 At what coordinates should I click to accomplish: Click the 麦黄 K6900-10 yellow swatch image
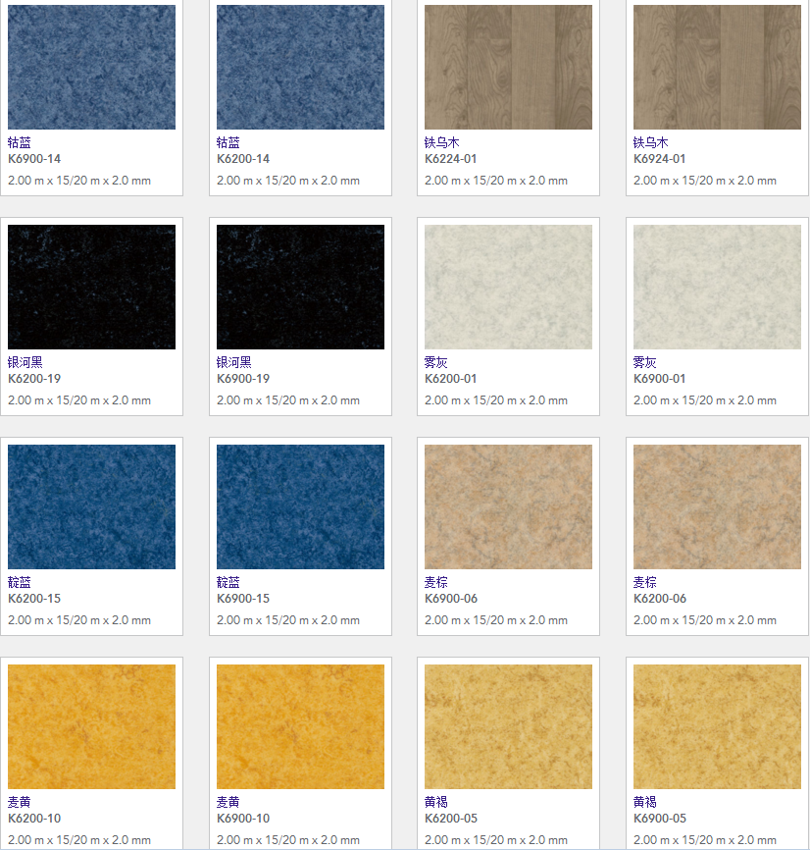(300, 726)
